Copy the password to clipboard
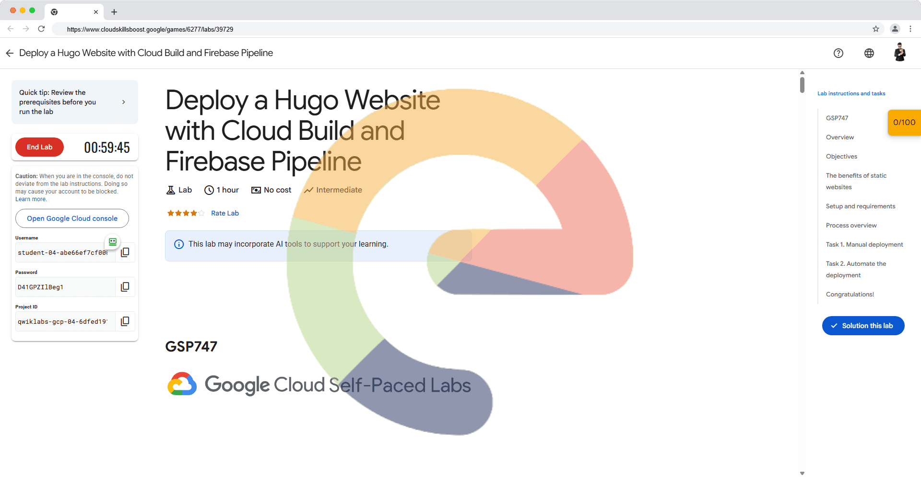921x477 pixels. pos(125,287)
